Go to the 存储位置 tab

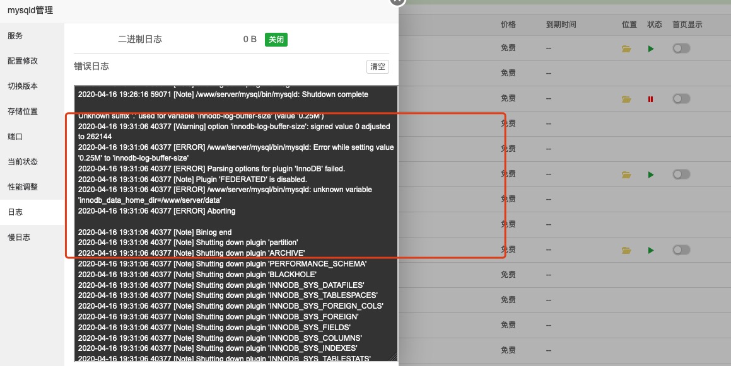(x=32, y=112)
